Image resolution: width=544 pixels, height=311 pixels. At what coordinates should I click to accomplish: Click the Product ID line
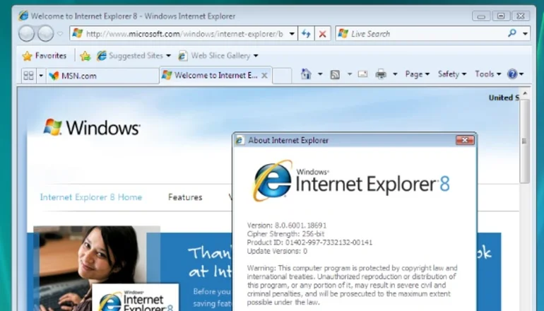coord(309,242)
